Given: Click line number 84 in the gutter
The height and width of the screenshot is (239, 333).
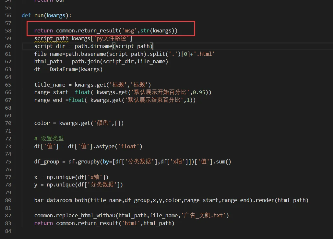Looking at the screenshot, I should click(8, 231).
